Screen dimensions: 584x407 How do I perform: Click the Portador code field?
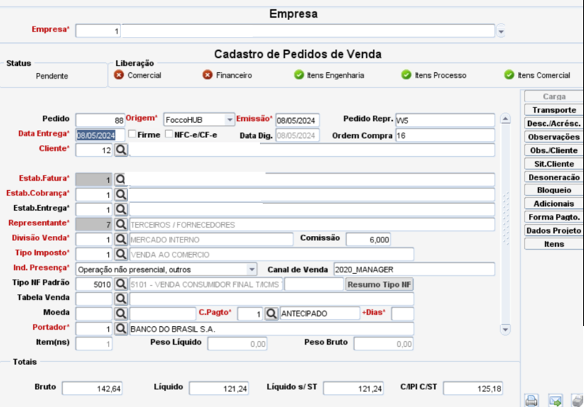point(94,329)
